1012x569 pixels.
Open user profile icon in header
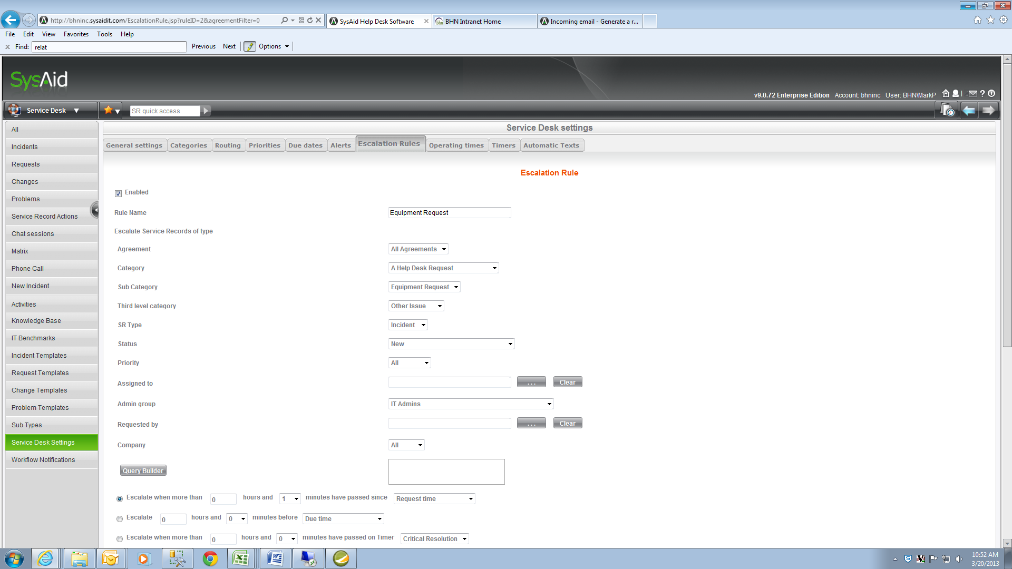[956, 94]
